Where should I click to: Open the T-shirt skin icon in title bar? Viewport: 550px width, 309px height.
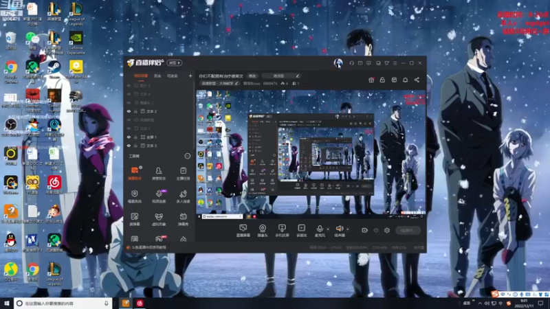pos(386,63)
